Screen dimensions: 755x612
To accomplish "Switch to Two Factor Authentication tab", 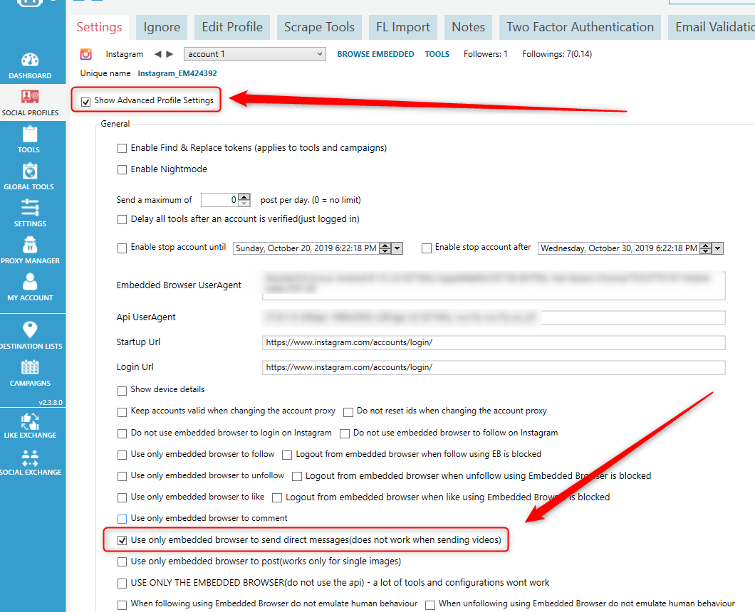I will point(580,27).
